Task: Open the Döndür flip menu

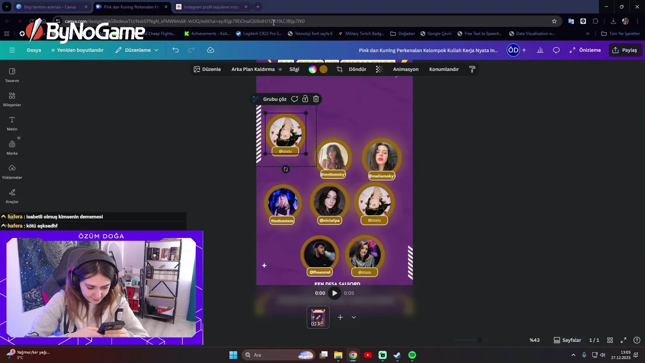Action: 357,69
